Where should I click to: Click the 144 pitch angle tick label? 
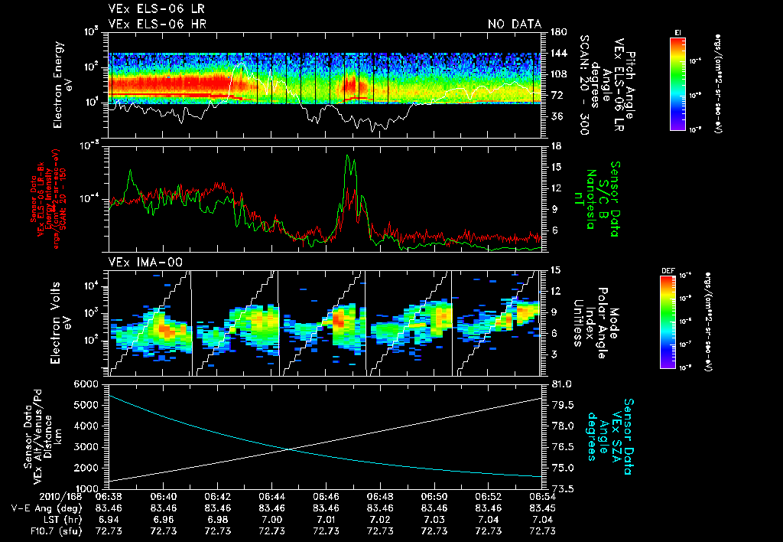(x=559, y=53)
